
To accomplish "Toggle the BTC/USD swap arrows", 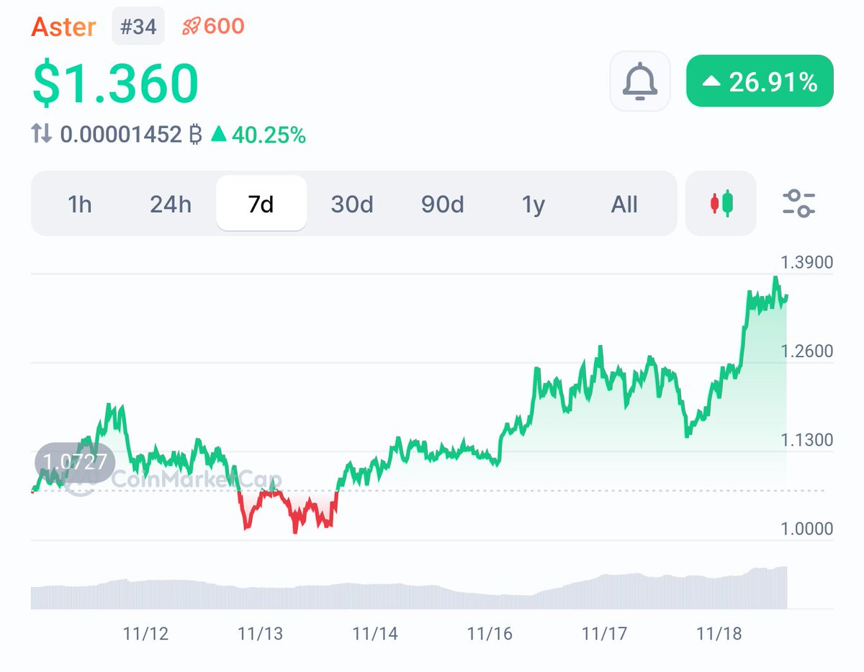I will (x=42, y=133).
